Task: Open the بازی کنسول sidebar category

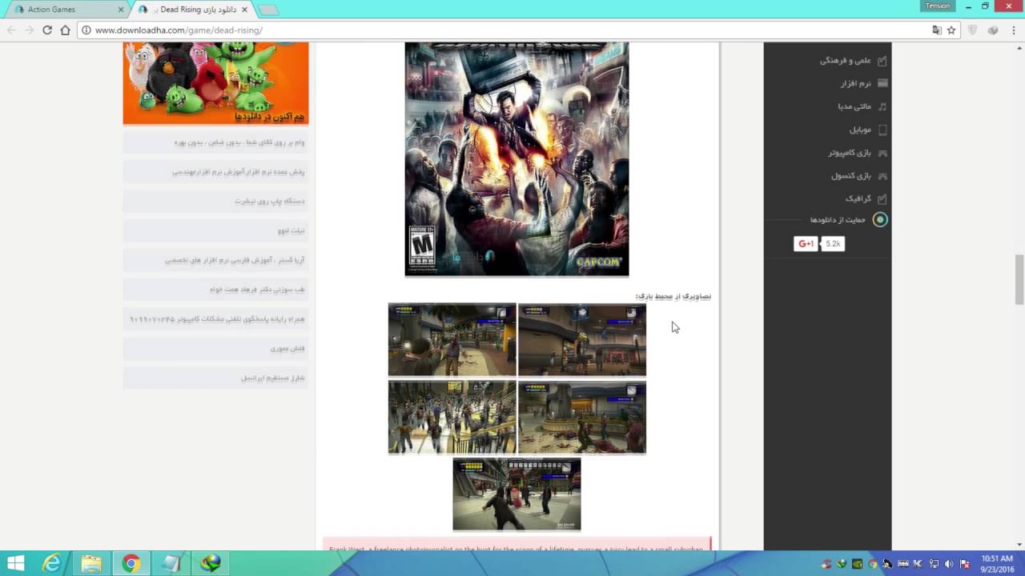Action: click(x=851, y=176)
